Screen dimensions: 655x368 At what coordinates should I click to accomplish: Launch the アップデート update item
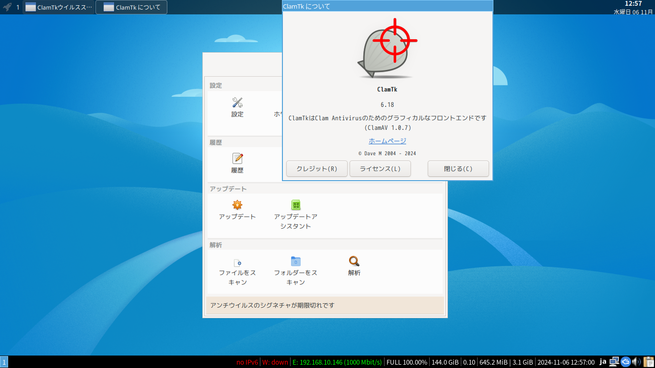click(x=237, y=210)
